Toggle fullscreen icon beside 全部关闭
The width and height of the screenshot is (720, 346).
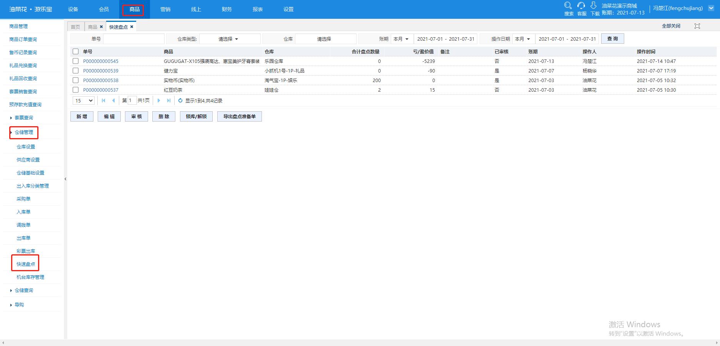(x=697, y=26)
